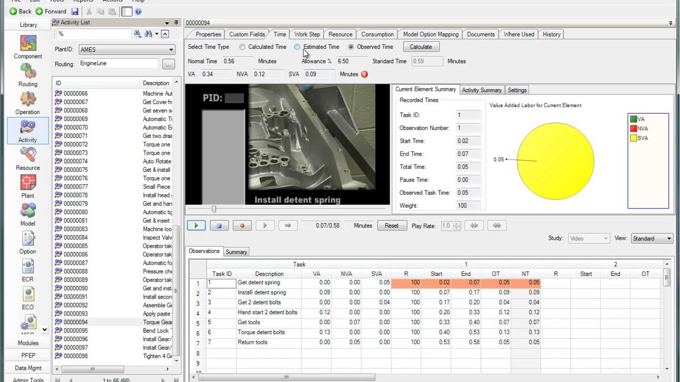The width and height of the screenshot is (680, 382).
Task: Click the Calculate button
Action: 421,47
